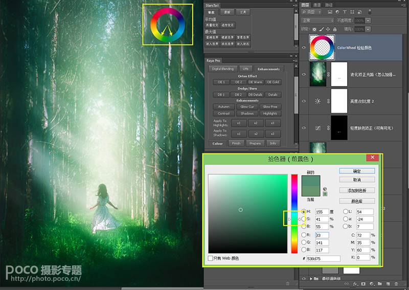Open the 正常 blend mode dropdown

[x=317, y=20]
